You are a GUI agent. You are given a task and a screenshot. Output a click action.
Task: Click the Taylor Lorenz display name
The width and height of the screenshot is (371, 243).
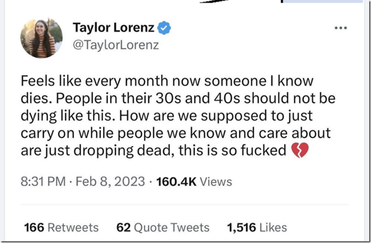[114, 28]
